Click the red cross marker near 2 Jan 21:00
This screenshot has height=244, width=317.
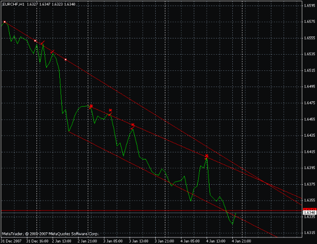click(x=91, y=106)
